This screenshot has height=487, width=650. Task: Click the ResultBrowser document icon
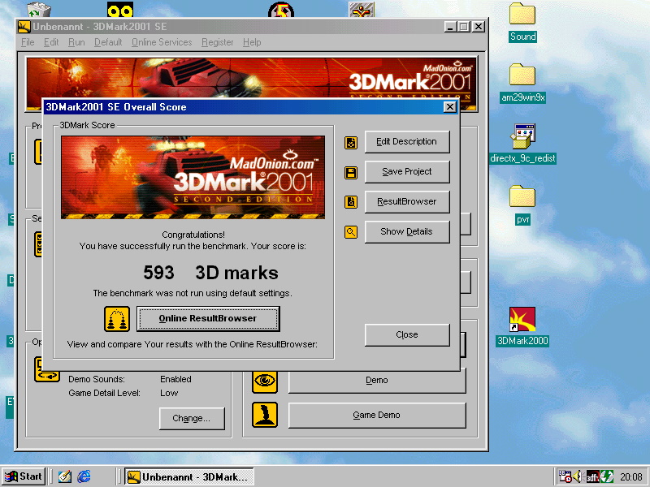click(351, 202)
